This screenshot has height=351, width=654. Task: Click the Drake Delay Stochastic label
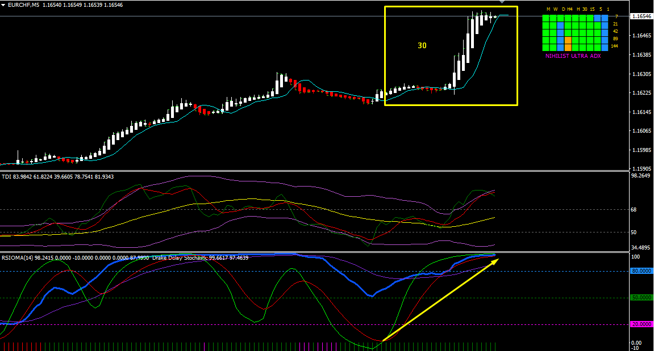[201, 258]
